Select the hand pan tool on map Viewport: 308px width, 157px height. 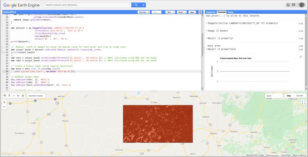(x=5, y=96)
